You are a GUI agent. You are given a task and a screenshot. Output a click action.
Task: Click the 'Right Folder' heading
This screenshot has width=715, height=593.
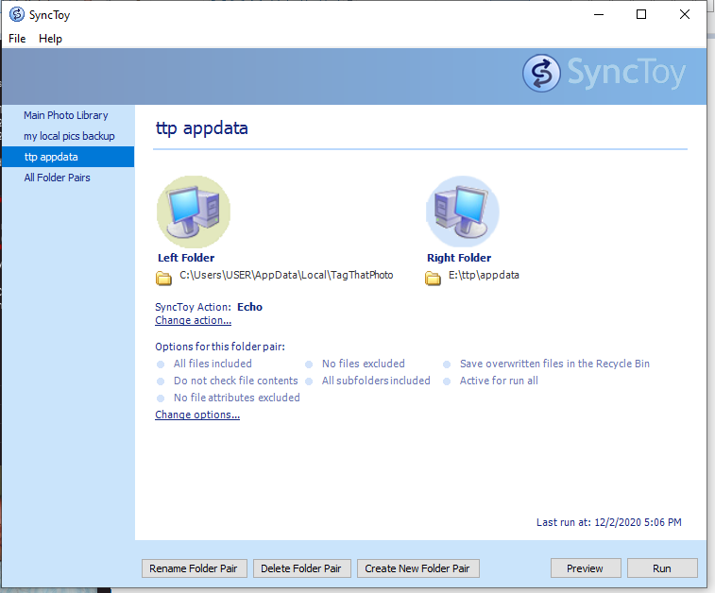(459, 258)
